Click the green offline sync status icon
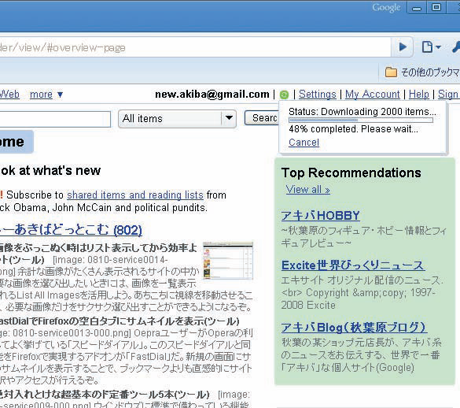The width and height of the screenshot is (460, 408). tap(284, 95)
